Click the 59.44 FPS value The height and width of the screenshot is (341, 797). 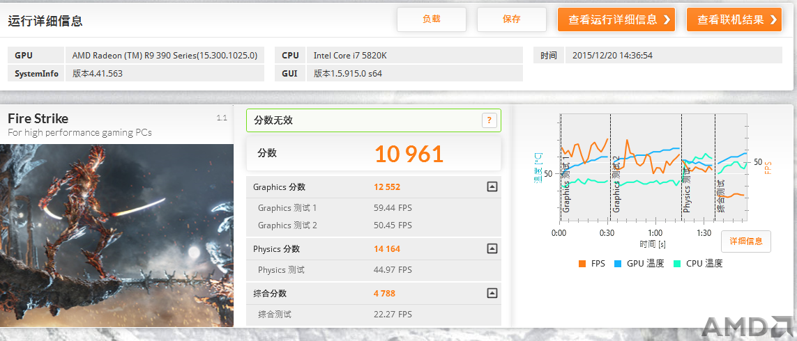click(x=393, y=207)
